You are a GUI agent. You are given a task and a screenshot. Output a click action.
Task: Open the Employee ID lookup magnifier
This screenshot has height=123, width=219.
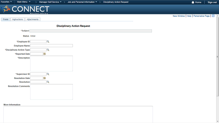point(48,42)
